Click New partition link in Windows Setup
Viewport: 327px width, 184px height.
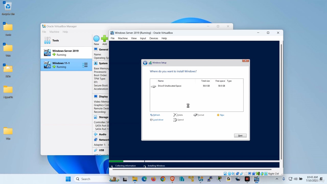click(220, 115)
